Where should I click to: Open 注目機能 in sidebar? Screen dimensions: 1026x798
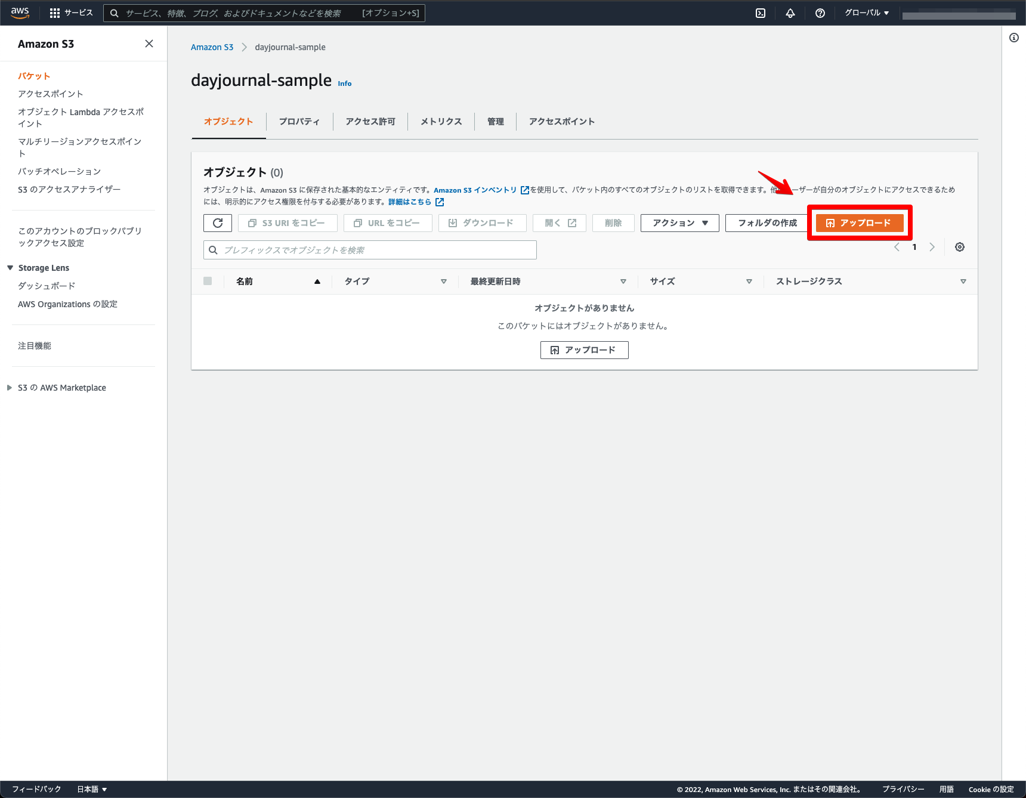(35, 346)
